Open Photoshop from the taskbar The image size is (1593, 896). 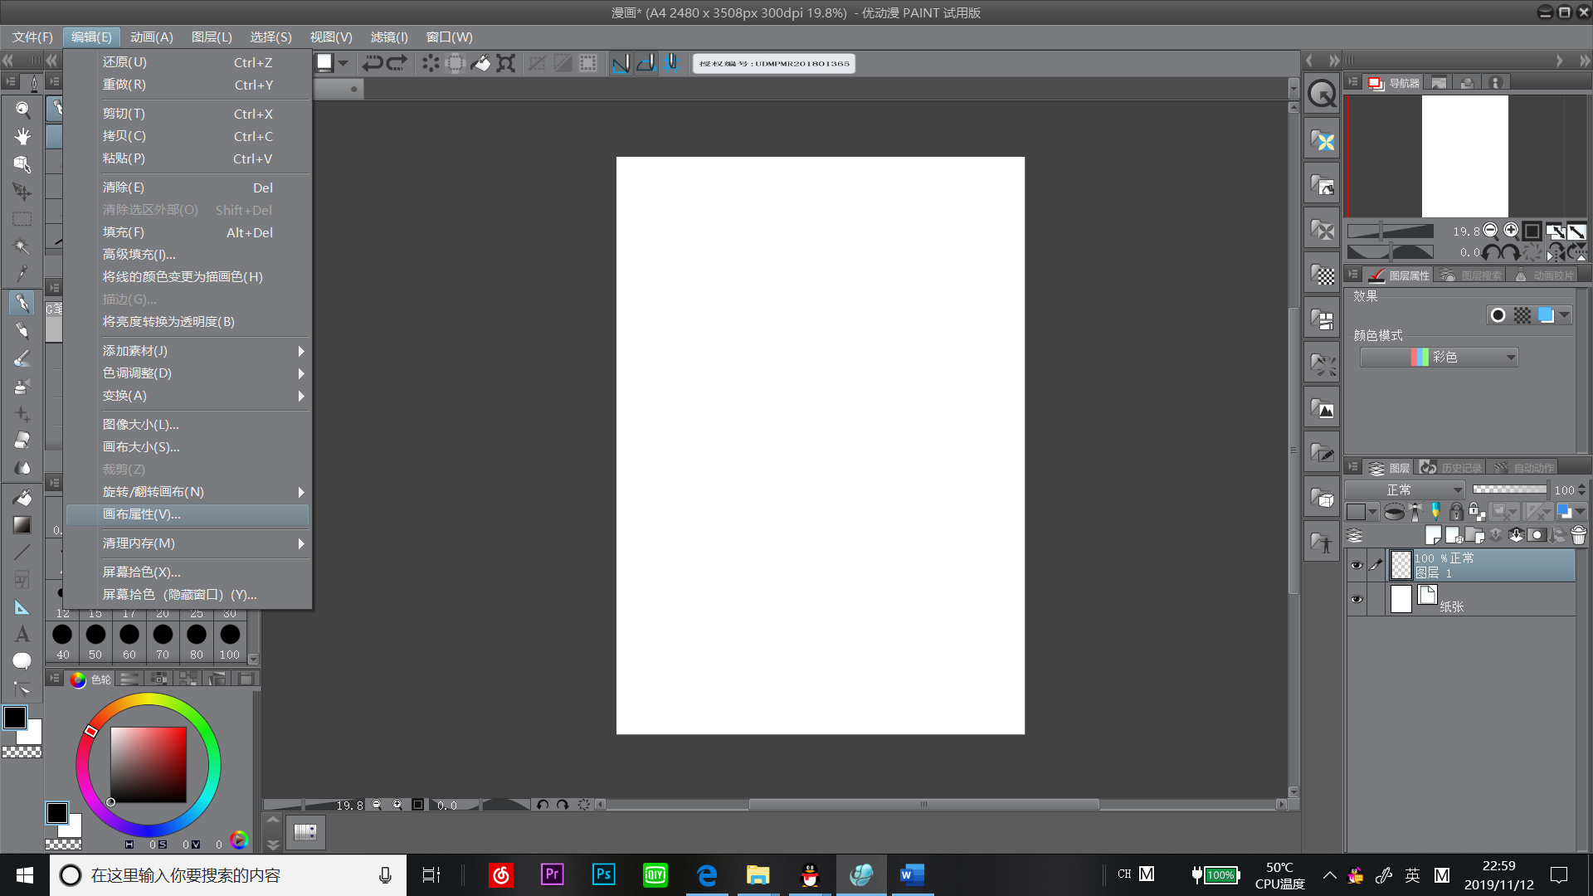(x=604, y=874)
